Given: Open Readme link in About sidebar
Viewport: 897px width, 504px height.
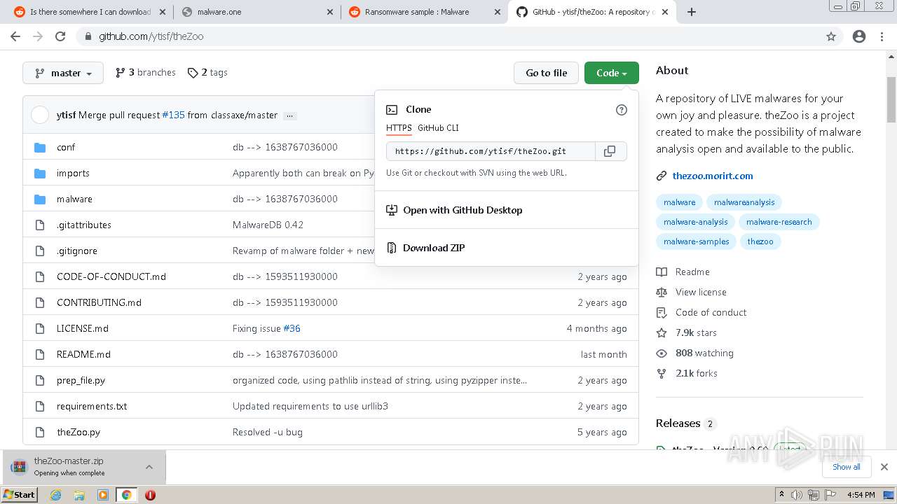Looking at the screenshot, I should (692, 272).
